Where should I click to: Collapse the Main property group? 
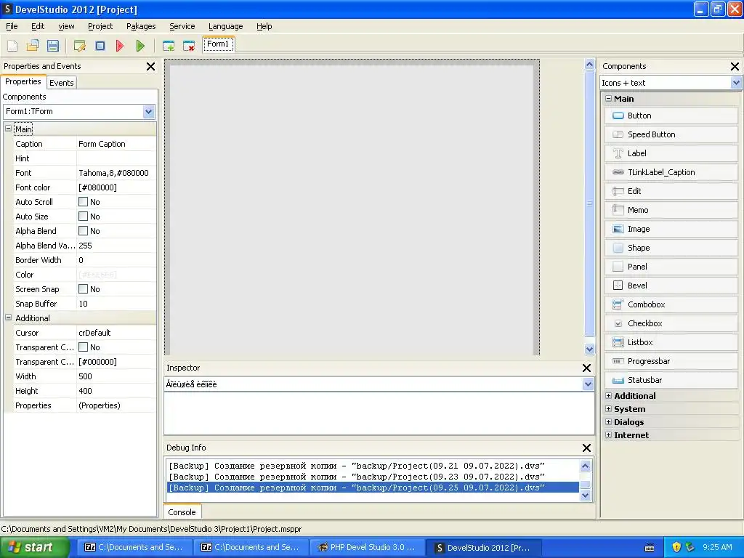(x=8, y=129)
